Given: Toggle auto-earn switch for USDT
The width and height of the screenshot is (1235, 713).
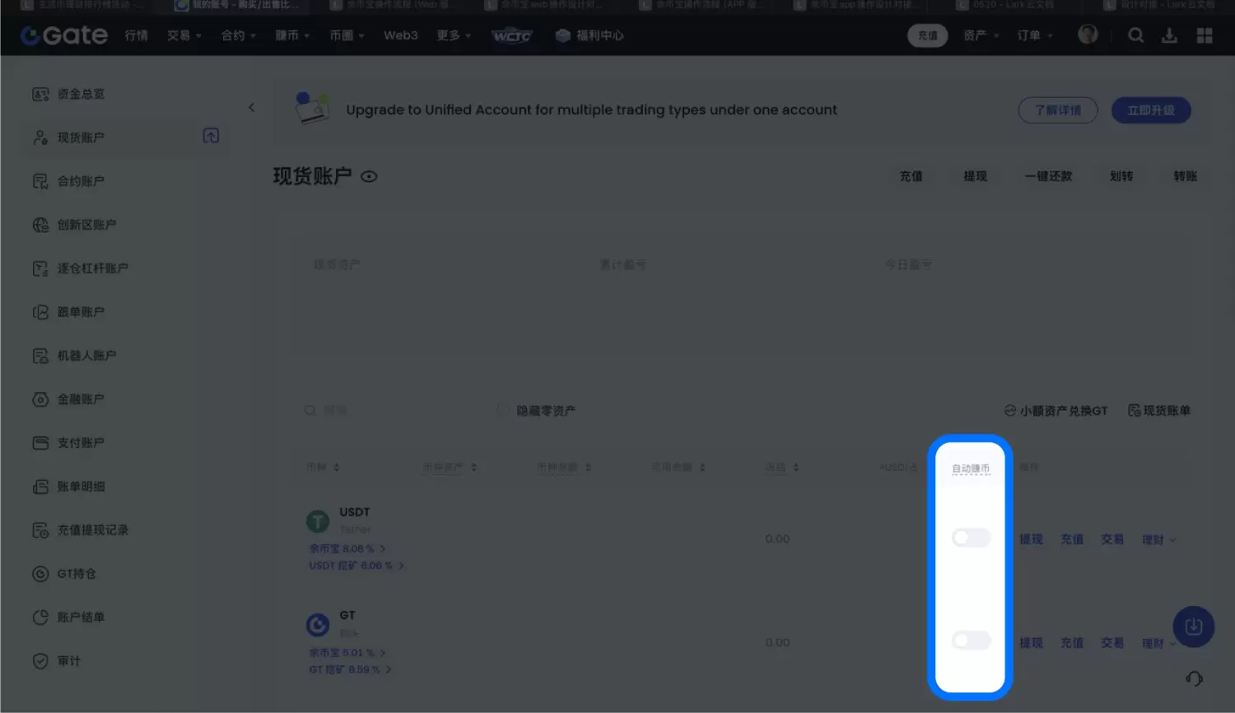Looking at the screenshot, I should (x=971, y=538).
